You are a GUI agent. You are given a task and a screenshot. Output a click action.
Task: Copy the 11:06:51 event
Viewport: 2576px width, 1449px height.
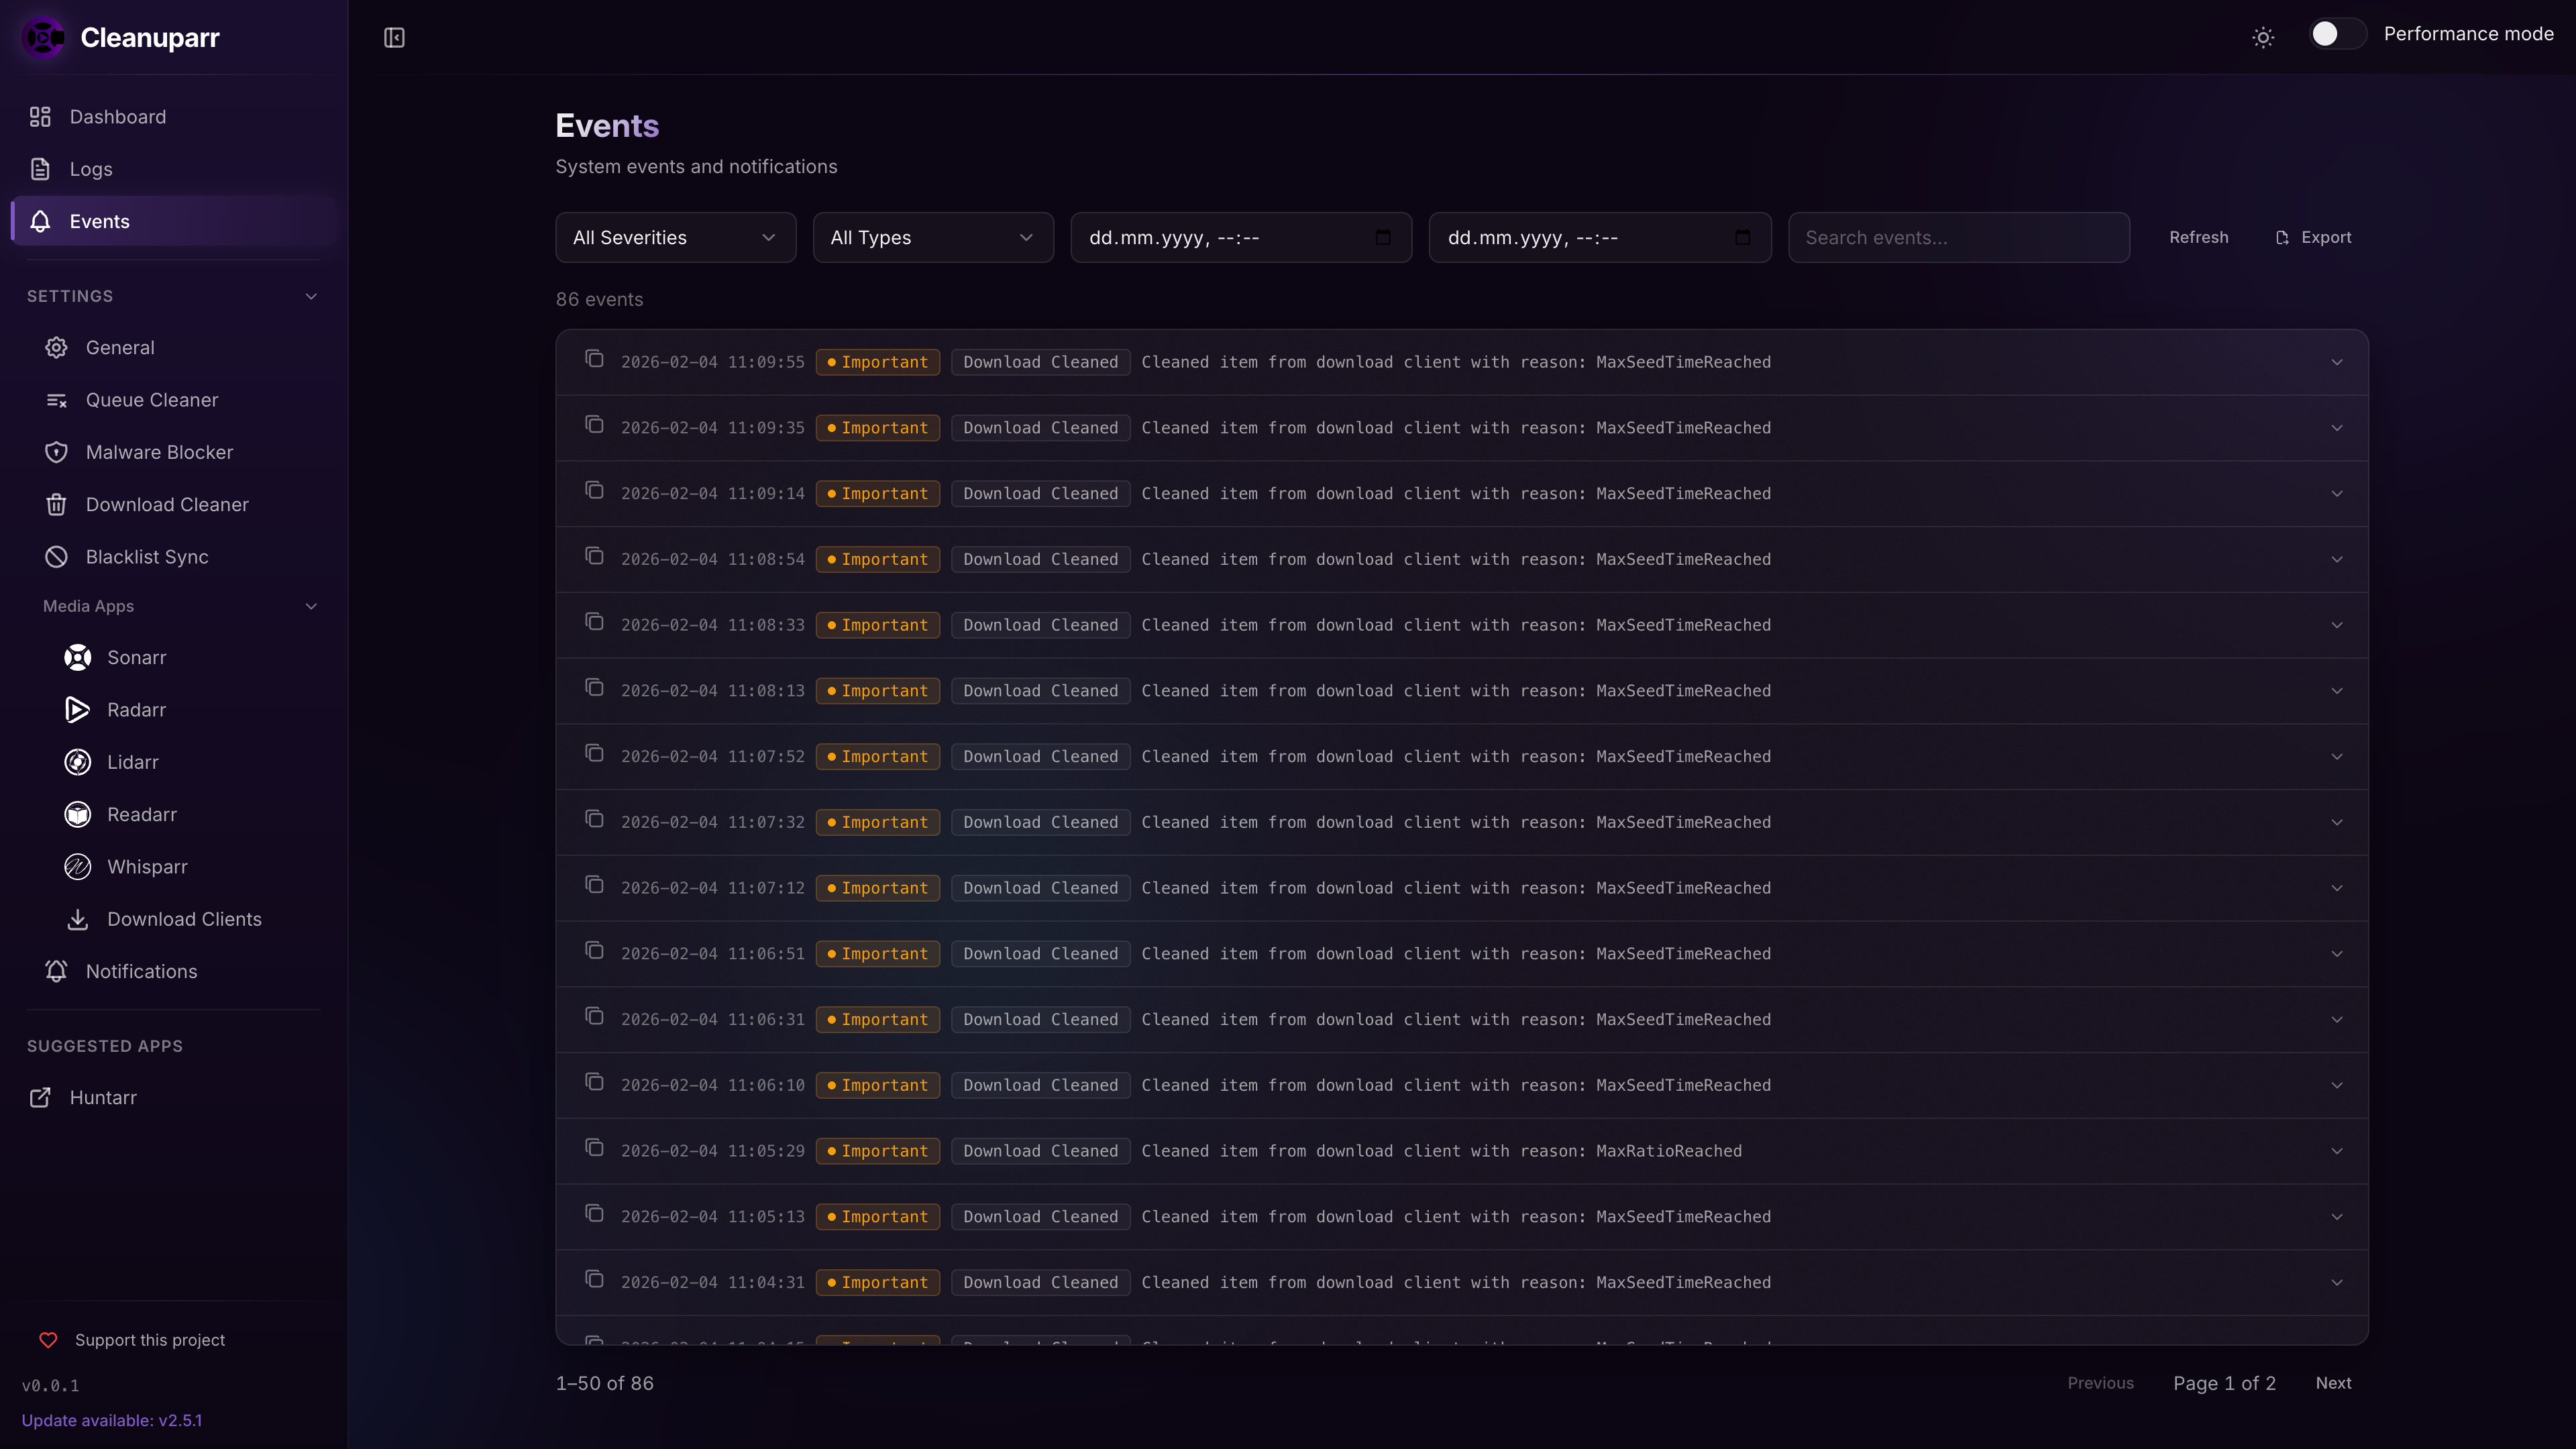tap(594, 950)
